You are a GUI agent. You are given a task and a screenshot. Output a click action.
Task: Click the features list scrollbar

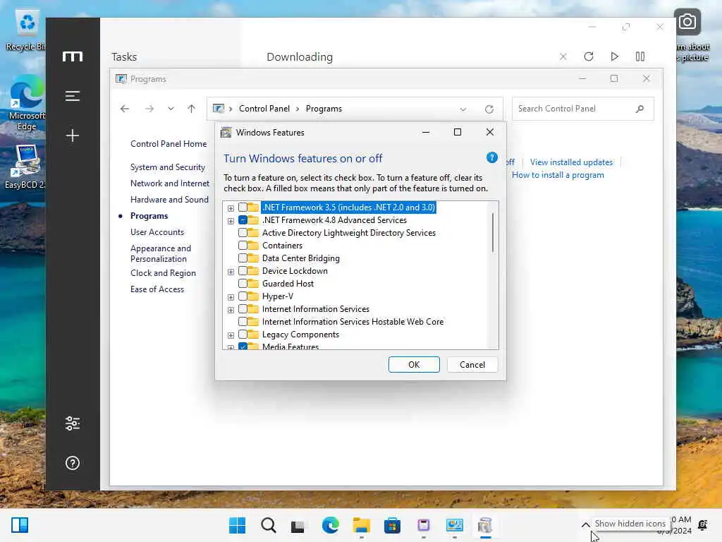[x=493, y=233]
